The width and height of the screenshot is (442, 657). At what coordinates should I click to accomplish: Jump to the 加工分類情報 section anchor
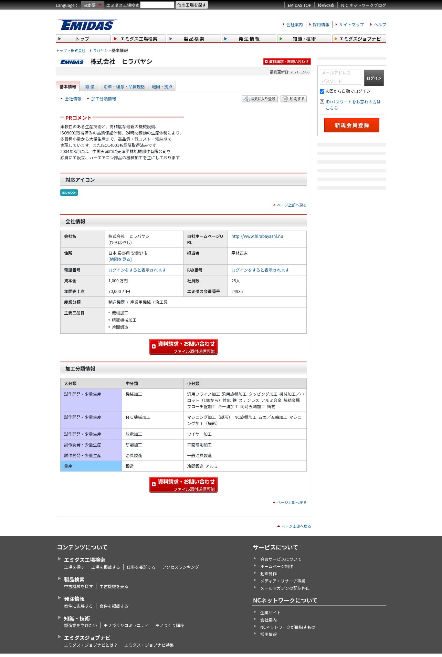click(103, 99)
